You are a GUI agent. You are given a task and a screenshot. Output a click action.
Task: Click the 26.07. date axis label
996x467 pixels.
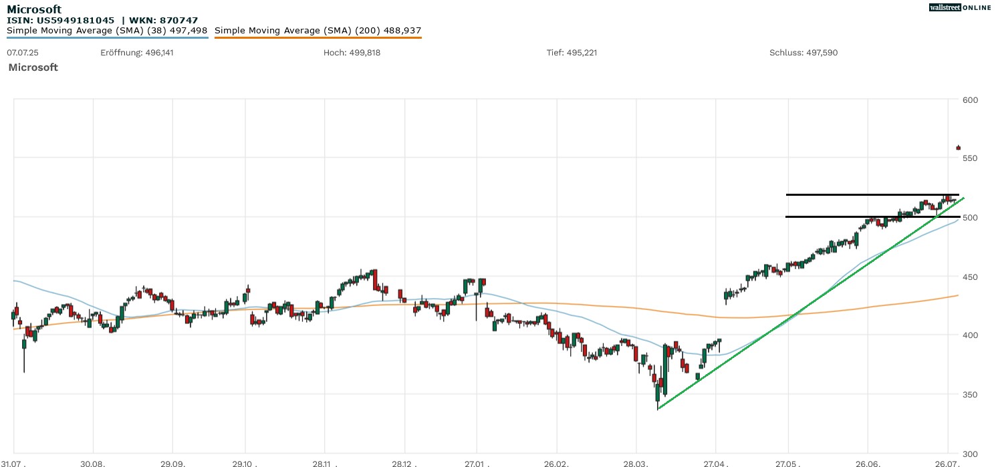[x=948, y=463]
